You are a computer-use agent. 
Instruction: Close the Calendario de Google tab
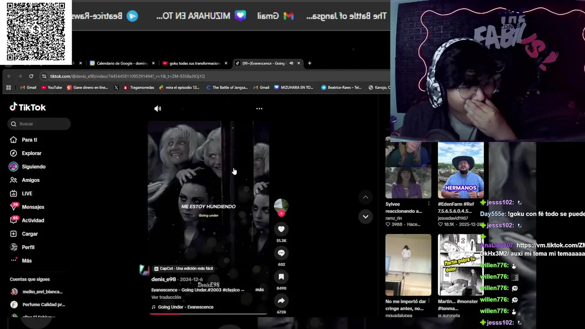click(x=153, y=63)
